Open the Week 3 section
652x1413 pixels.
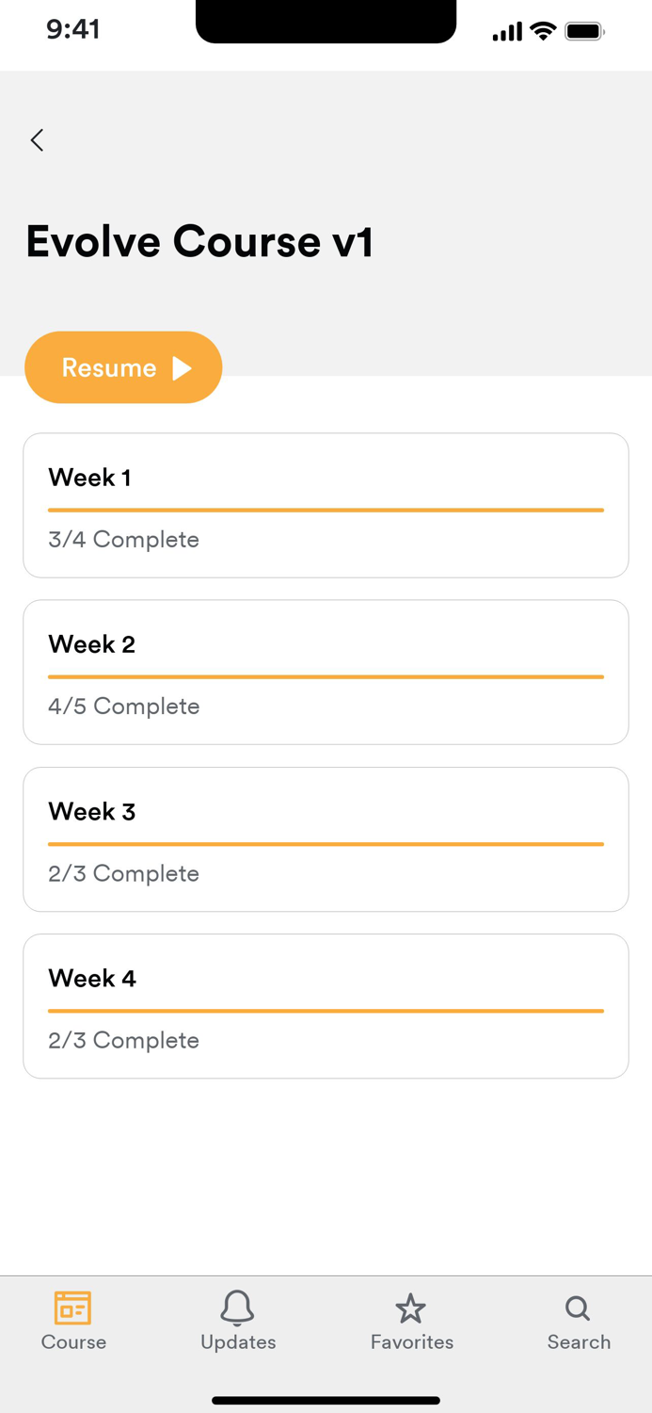point(326,839)
